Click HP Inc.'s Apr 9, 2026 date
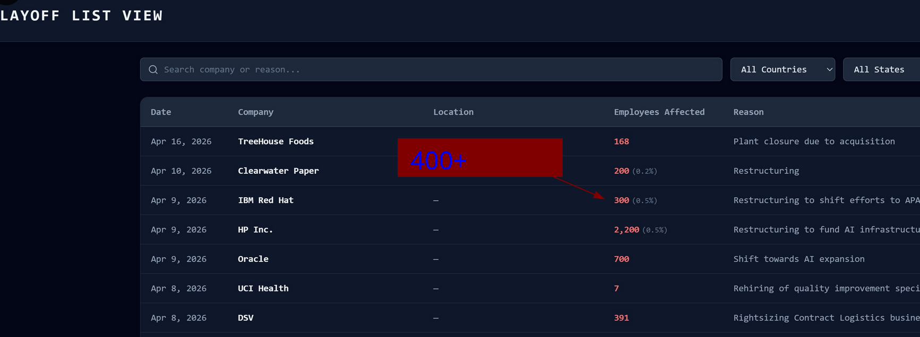The image size is (920, 337). (178, 229)
